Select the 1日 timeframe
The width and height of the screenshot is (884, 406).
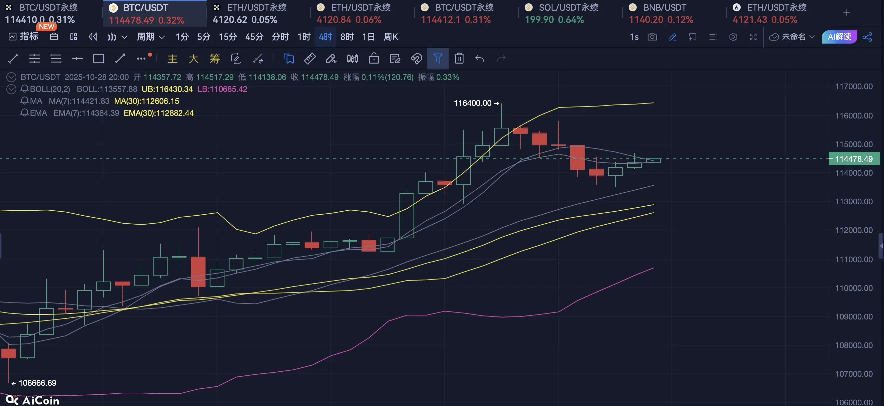coord(368,37)
